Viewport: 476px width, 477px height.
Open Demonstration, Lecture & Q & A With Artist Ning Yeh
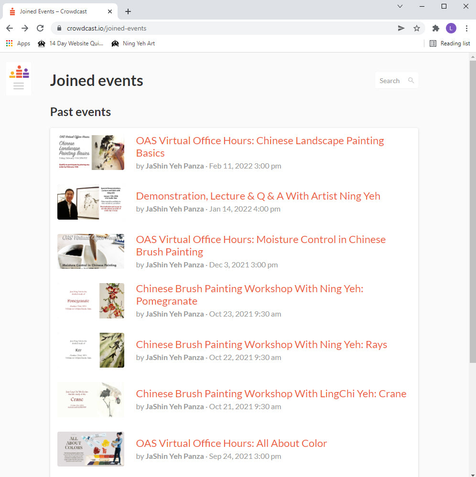click(258, 196)
